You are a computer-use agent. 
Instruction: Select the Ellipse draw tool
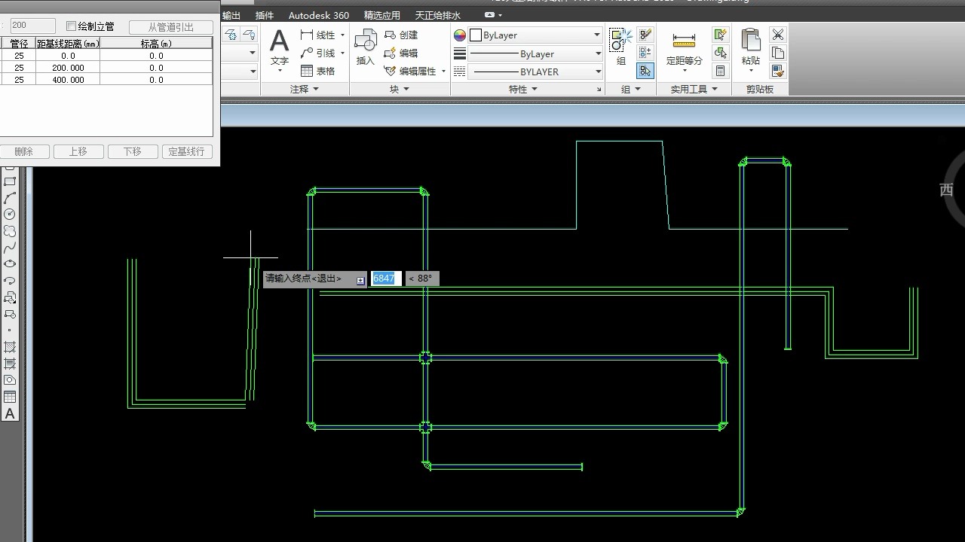coord(10,264)
